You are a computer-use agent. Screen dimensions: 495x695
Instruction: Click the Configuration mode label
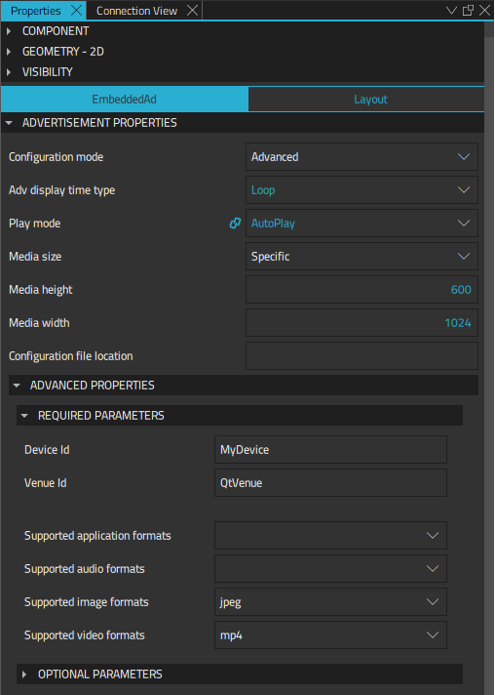pyautogui.click(x=57, y=157)
